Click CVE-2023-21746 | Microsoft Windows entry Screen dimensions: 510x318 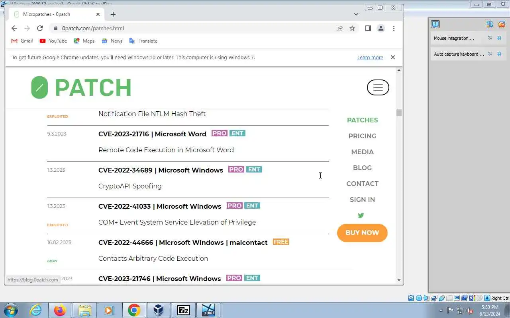pos(159,279)
